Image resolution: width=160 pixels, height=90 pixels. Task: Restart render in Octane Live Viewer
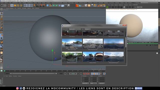pyautogui.click(x=110, y=7)
